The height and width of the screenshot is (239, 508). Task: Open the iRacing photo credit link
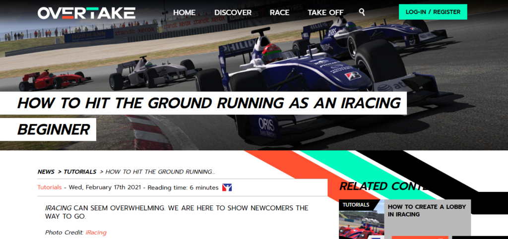click(96, 233)
